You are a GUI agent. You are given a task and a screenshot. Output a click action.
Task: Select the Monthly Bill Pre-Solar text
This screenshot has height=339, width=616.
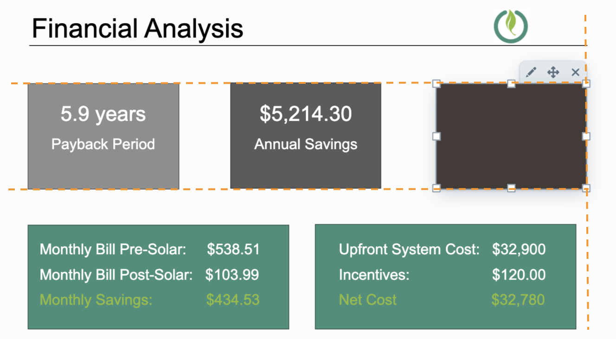113,250
